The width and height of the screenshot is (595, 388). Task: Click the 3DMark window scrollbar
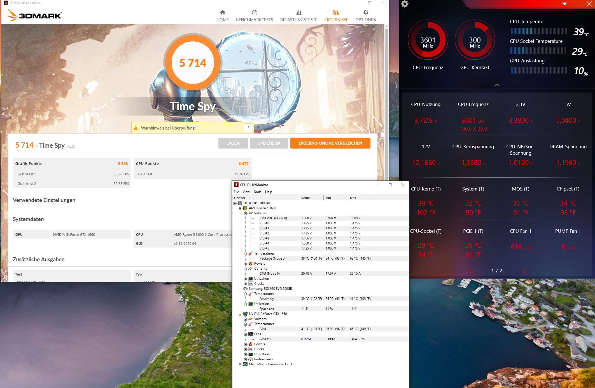[x=386, y=104]
